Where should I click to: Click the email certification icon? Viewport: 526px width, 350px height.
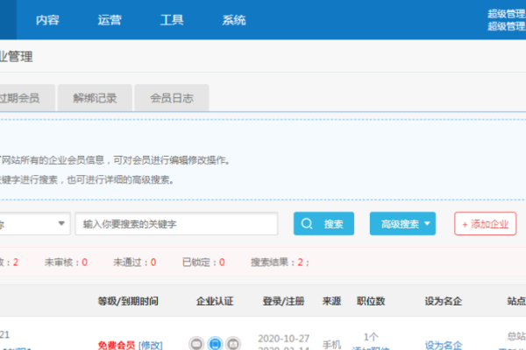196,343
